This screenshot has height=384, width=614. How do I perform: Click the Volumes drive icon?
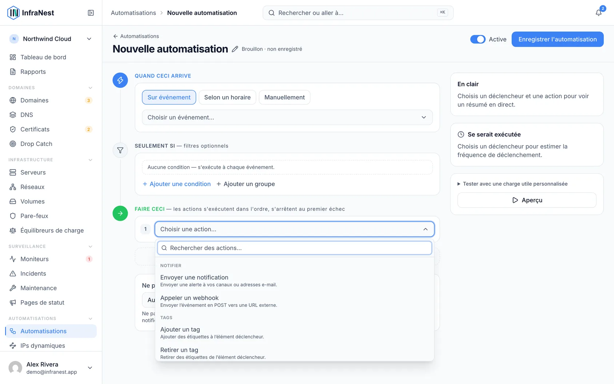point(13,201)
